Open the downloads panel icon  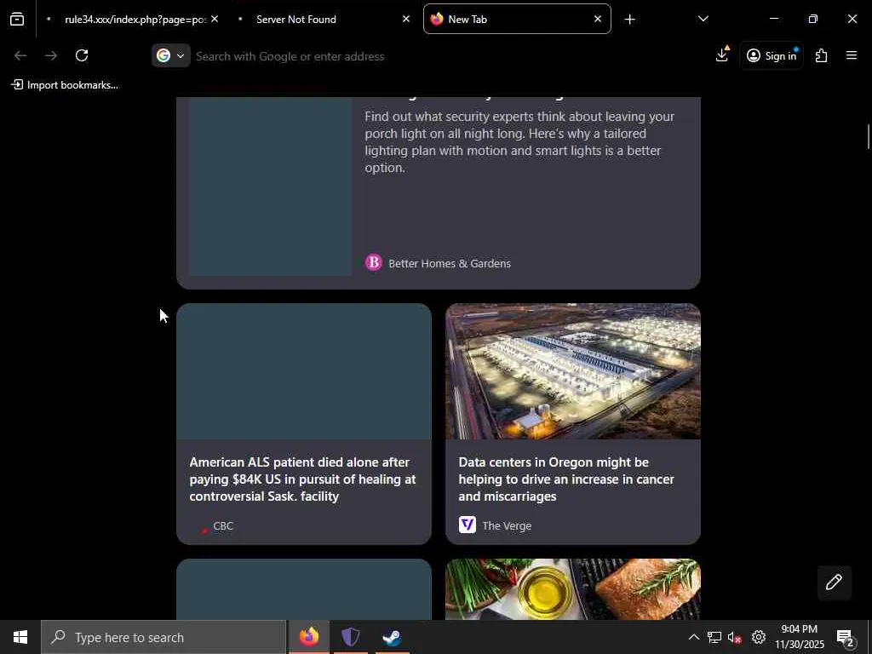pyautogui.click(x=722, y=55)
